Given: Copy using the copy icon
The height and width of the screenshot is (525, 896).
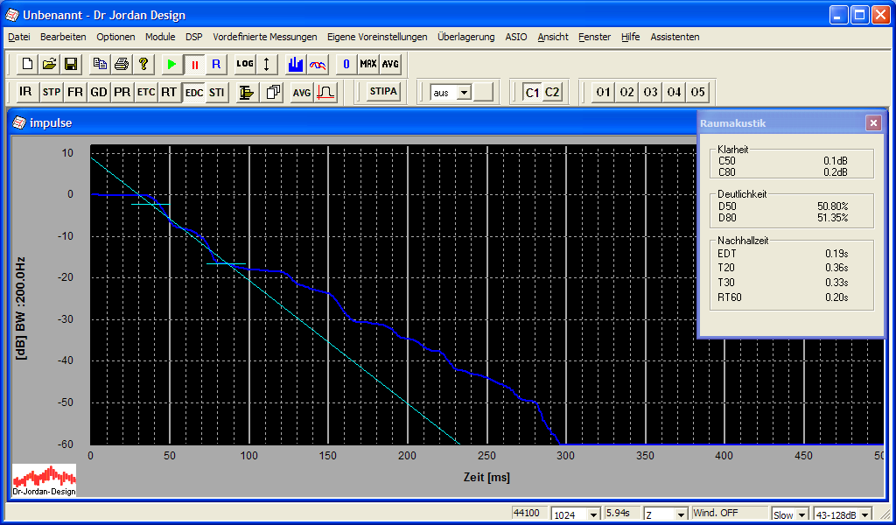Looking at the screenshot, I should coord(100,64).
